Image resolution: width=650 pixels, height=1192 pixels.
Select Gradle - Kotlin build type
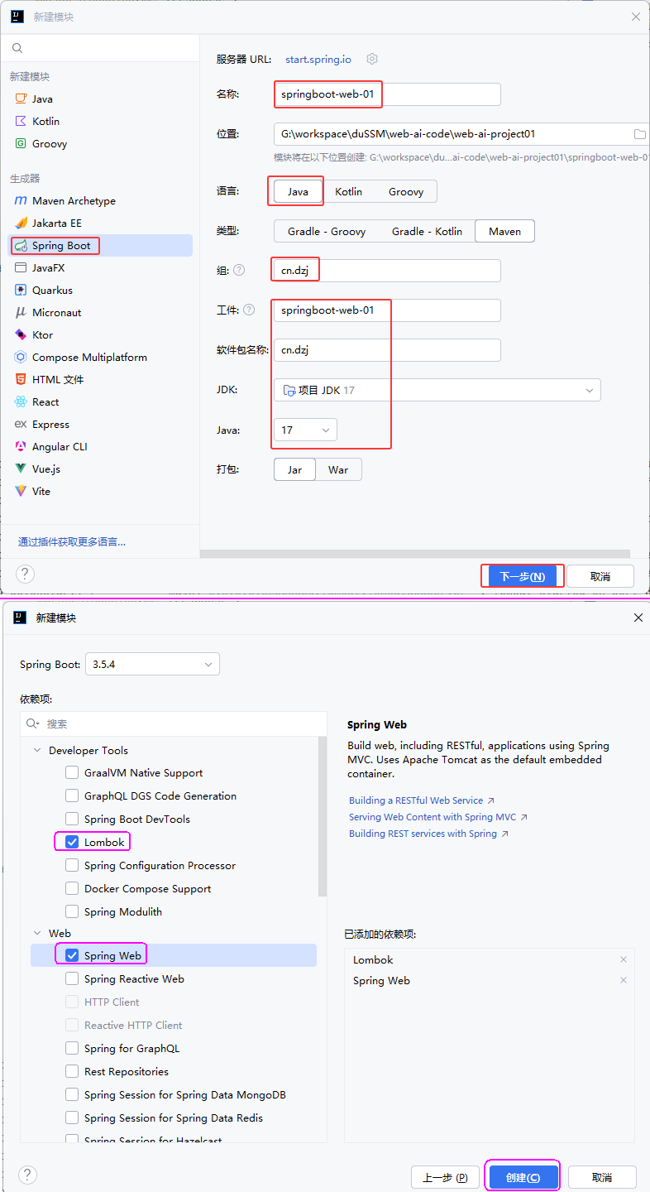coord(427,232)
